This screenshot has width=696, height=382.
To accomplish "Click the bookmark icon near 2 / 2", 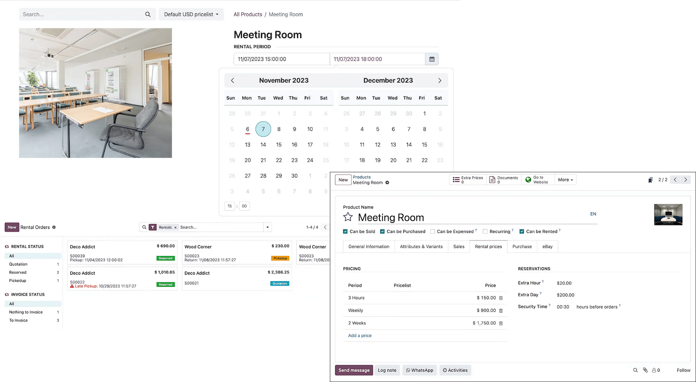I will pos(650,180).
